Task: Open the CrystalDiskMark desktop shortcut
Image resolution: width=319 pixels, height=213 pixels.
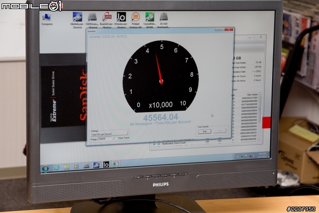Action: coord(150,20)
